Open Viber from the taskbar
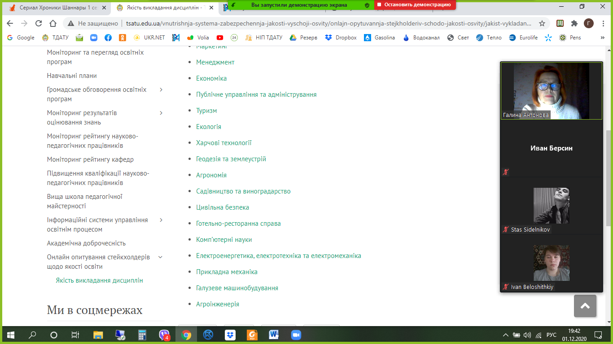The width and height of the screenshot is (613, 344). 164,335
